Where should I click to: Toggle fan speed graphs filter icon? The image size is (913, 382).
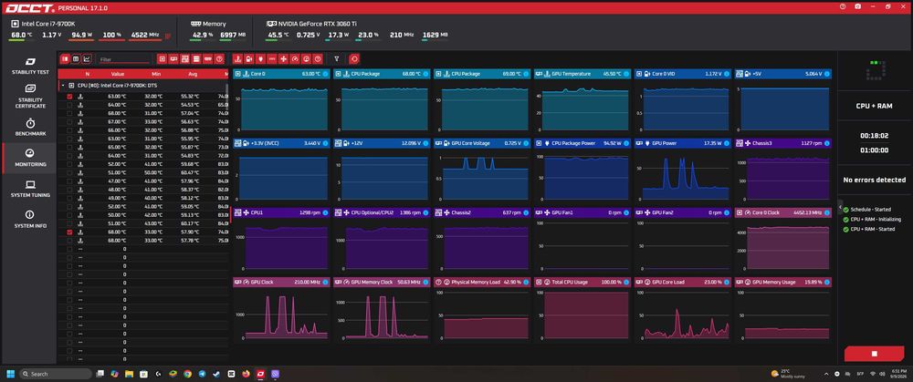(x=283, y=58)
